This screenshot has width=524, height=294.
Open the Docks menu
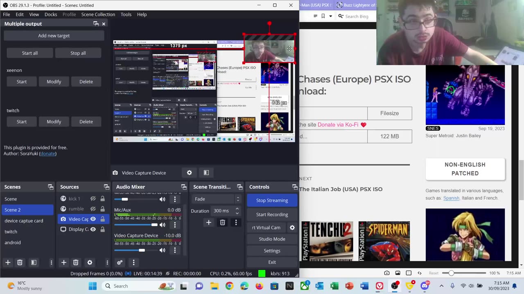[x=51, y=14]
